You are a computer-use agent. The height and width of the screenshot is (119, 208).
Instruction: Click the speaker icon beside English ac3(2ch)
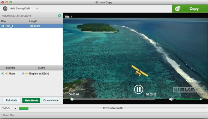pyautogui.click(x=27, y=73)
